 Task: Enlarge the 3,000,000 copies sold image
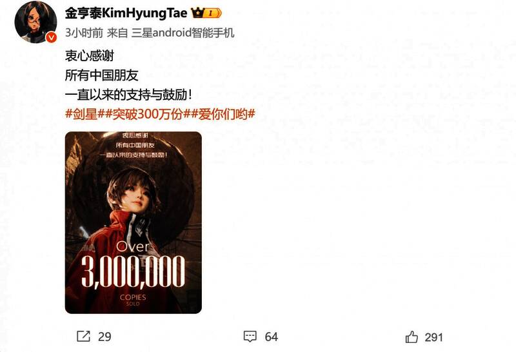point(134,222)
